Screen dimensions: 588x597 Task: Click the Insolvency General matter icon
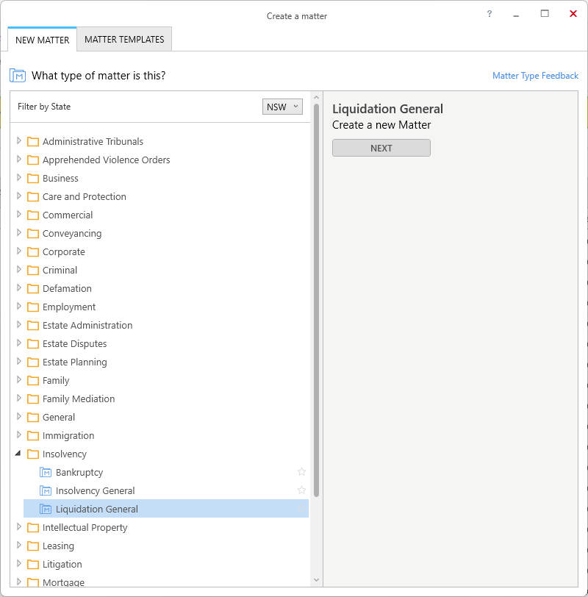click(x=46, y=490)
